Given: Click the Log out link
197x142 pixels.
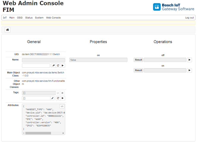Looking at the screenshot, I should click(189, 18).
